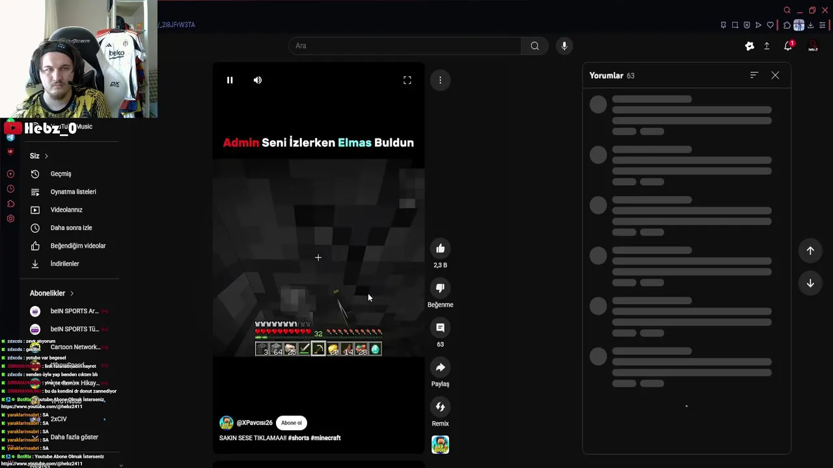
Task: Open the #minecraft hashtag link
Action: pyautogui.click(x=326, y=438)
